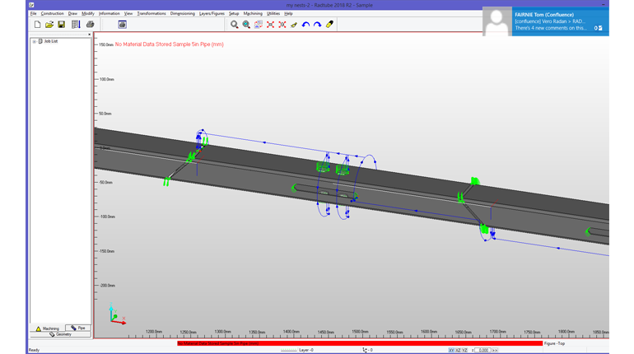Image resolution: width=634 pixels, height=354 pixels.
Task: Select the yellow highlighter tool icon
Action: pyautogui.click(x=329, y=25)
